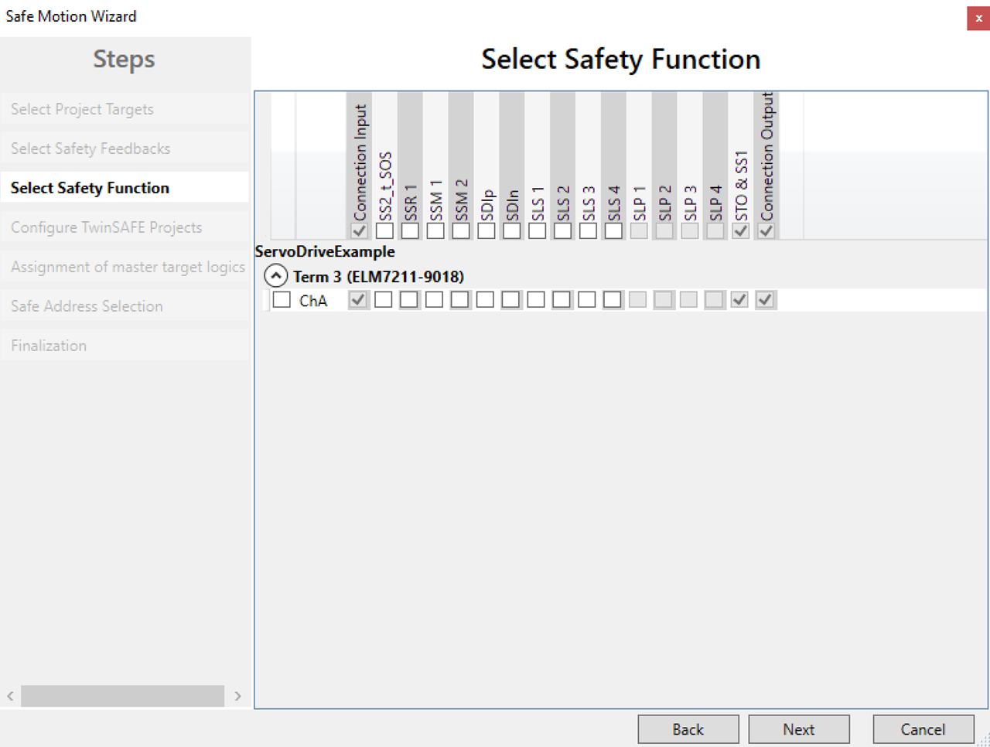Click ChA row STO & SS1 checkbox
This screenshot has height=747, width=990.
(x=739, y=299)
